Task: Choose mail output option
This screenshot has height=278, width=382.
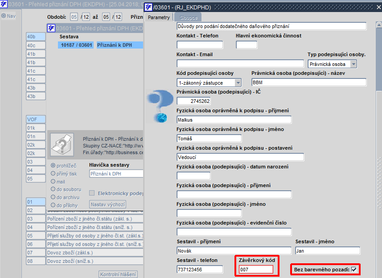Action: pos(53,182)
